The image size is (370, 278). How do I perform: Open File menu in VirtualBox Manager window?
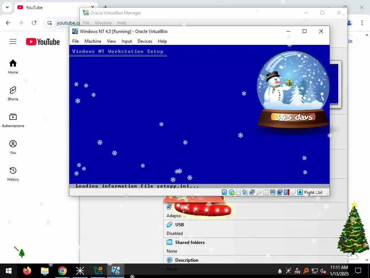(86, 23)
